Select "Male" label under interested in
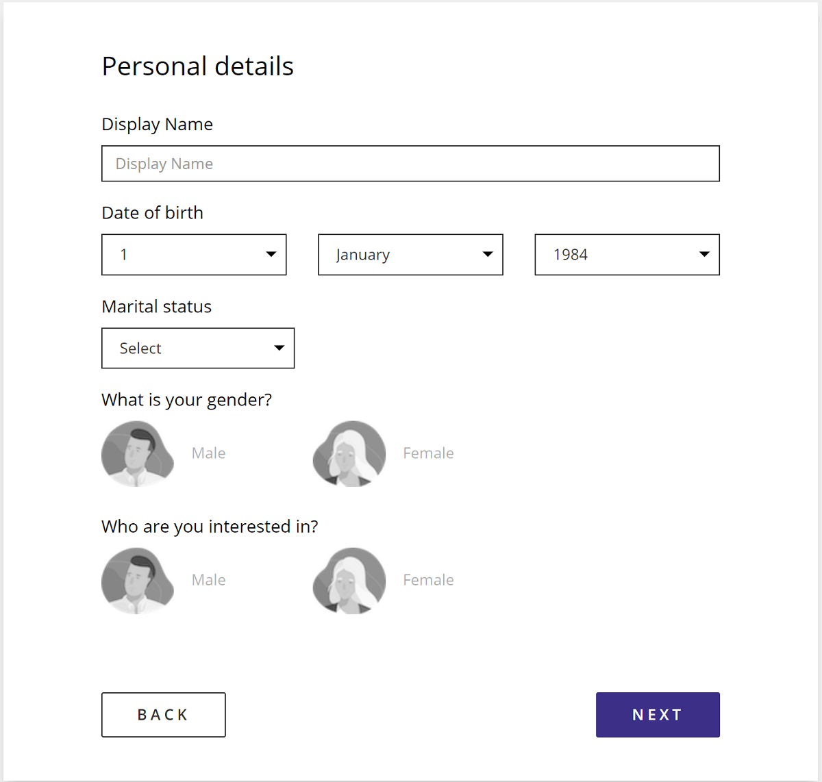The width and height of the screenshot is (822, 782). pyautogui.click(x=209, y=580)
